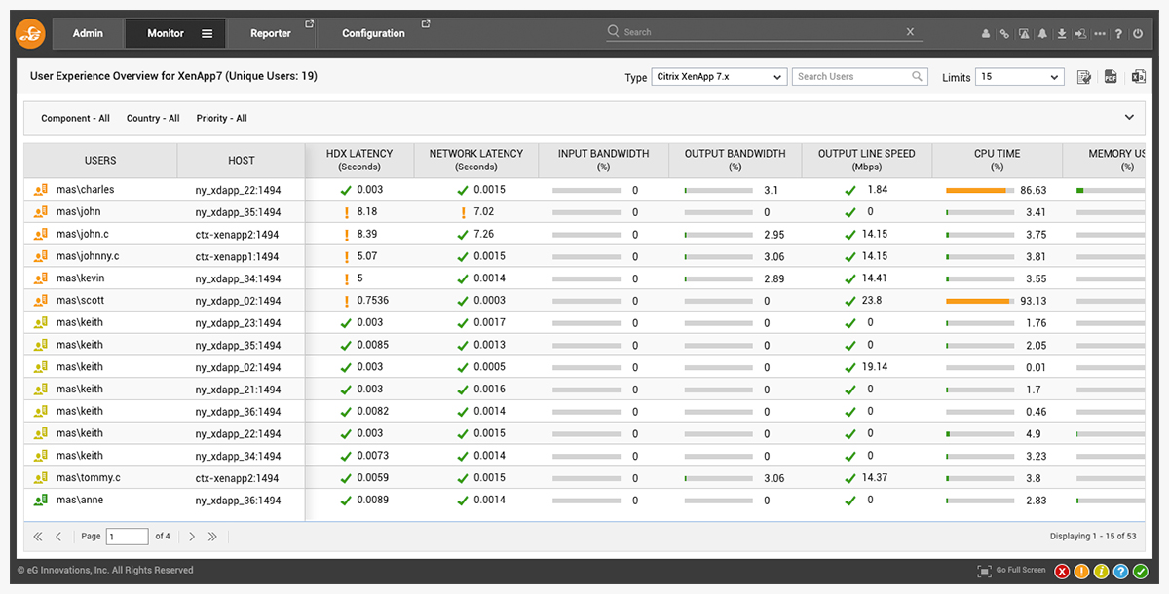Click the blue unknown state icon
Screen dimensions: 1169x594
click(x=1120, y=572)
